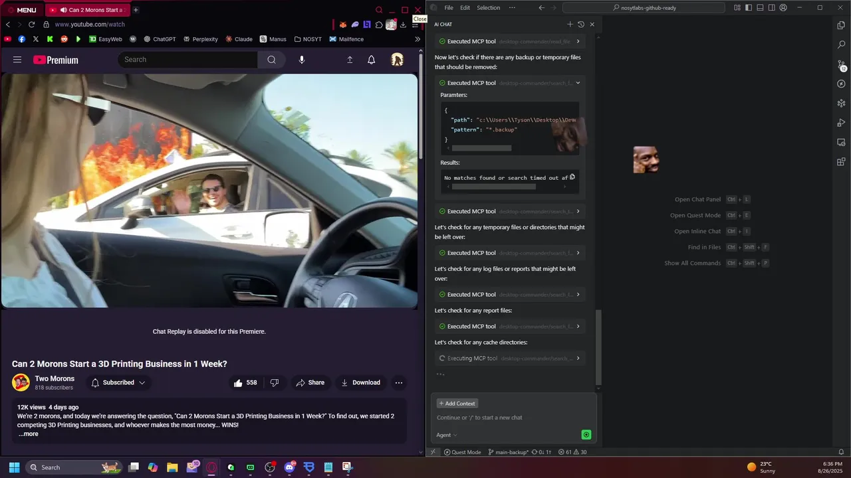Open YouTube create upload icon
This screenshot has width=851, height=478.
pyautogui.click(x=350, y=60)
